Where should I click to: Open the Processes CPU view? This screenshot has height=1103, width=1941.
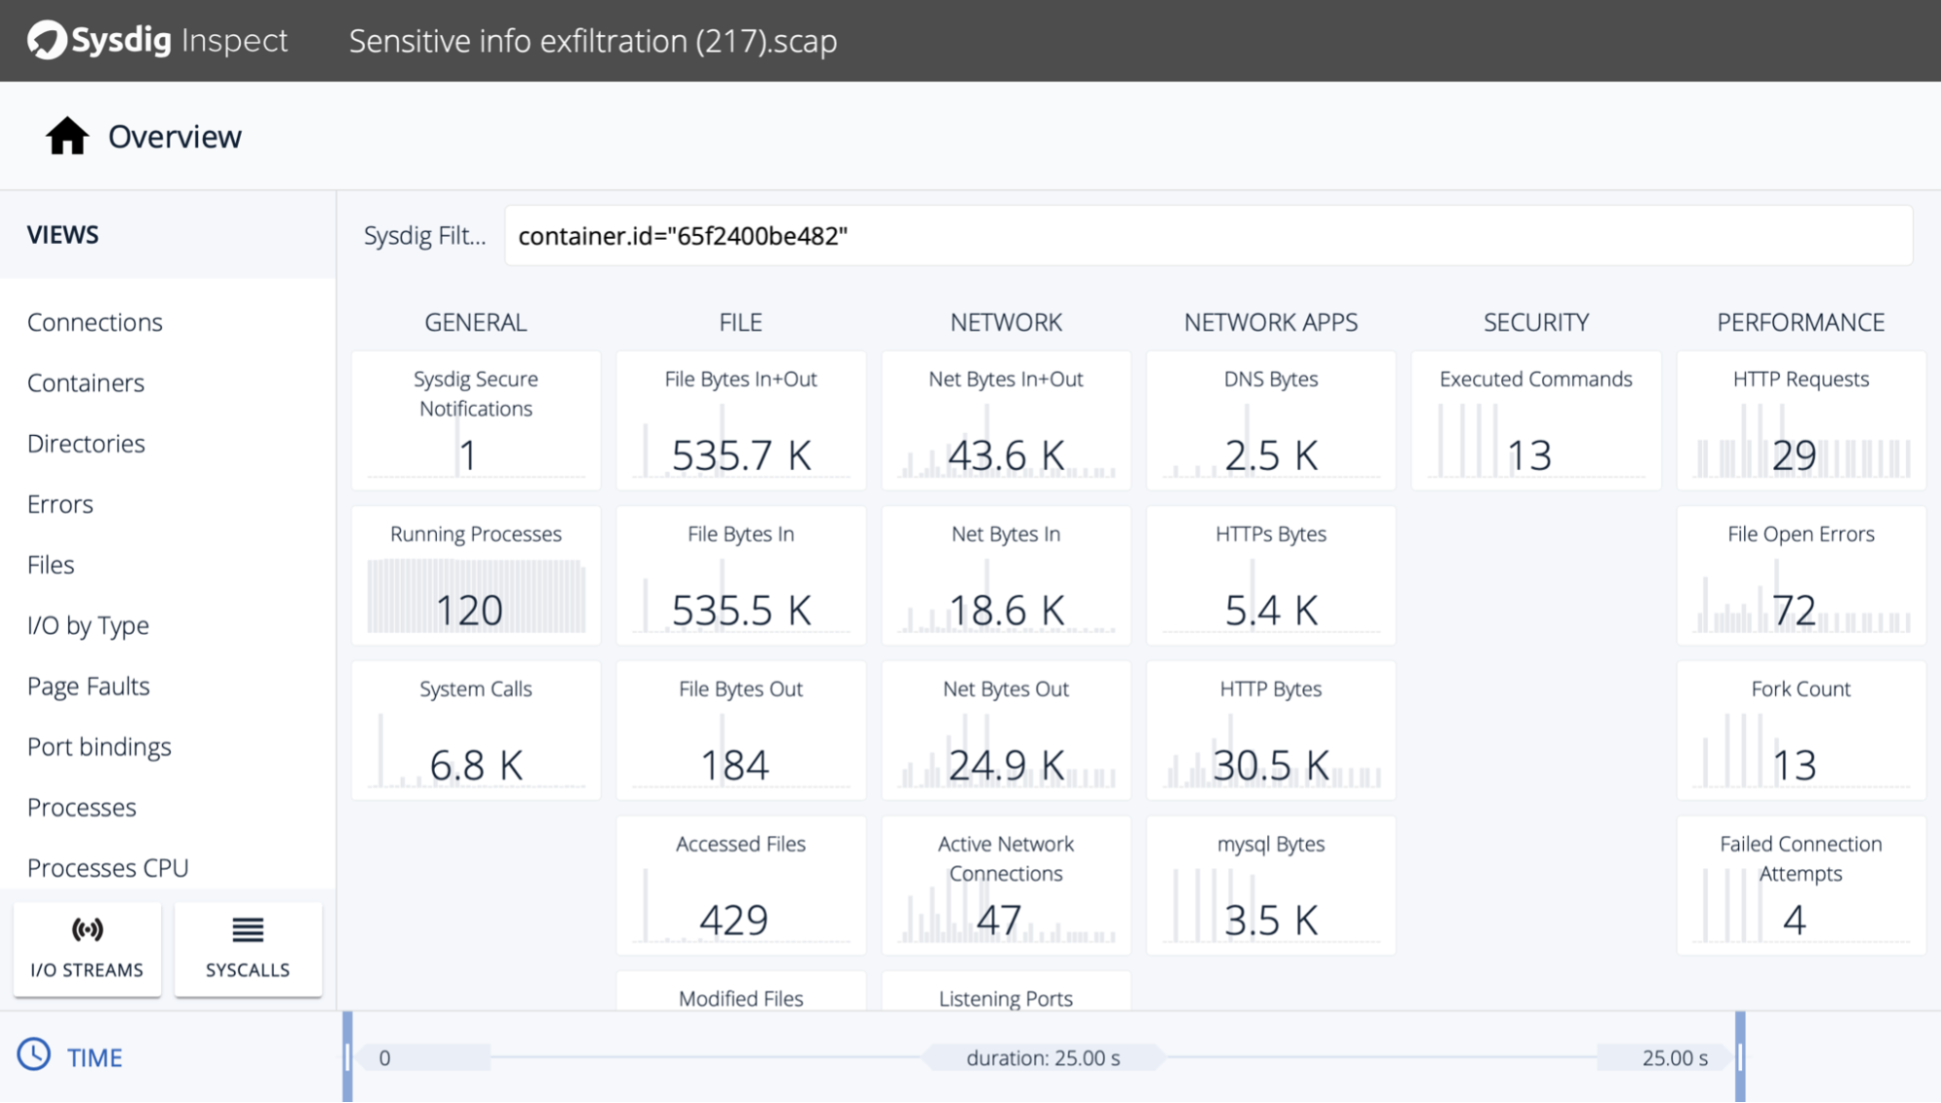(108, 868)
